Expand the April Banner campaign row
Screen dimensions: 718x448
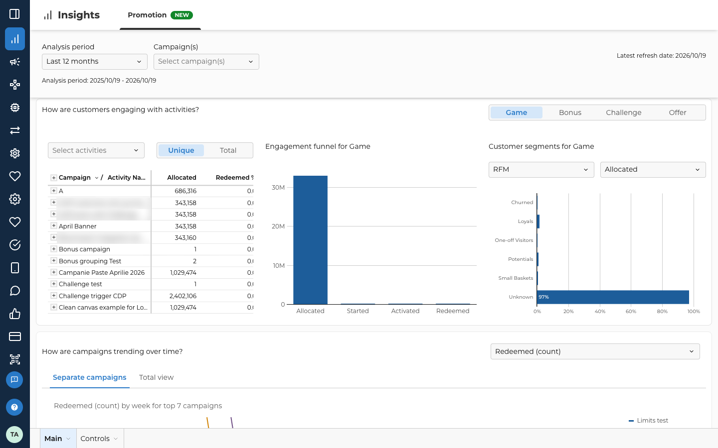pos(54,225)
